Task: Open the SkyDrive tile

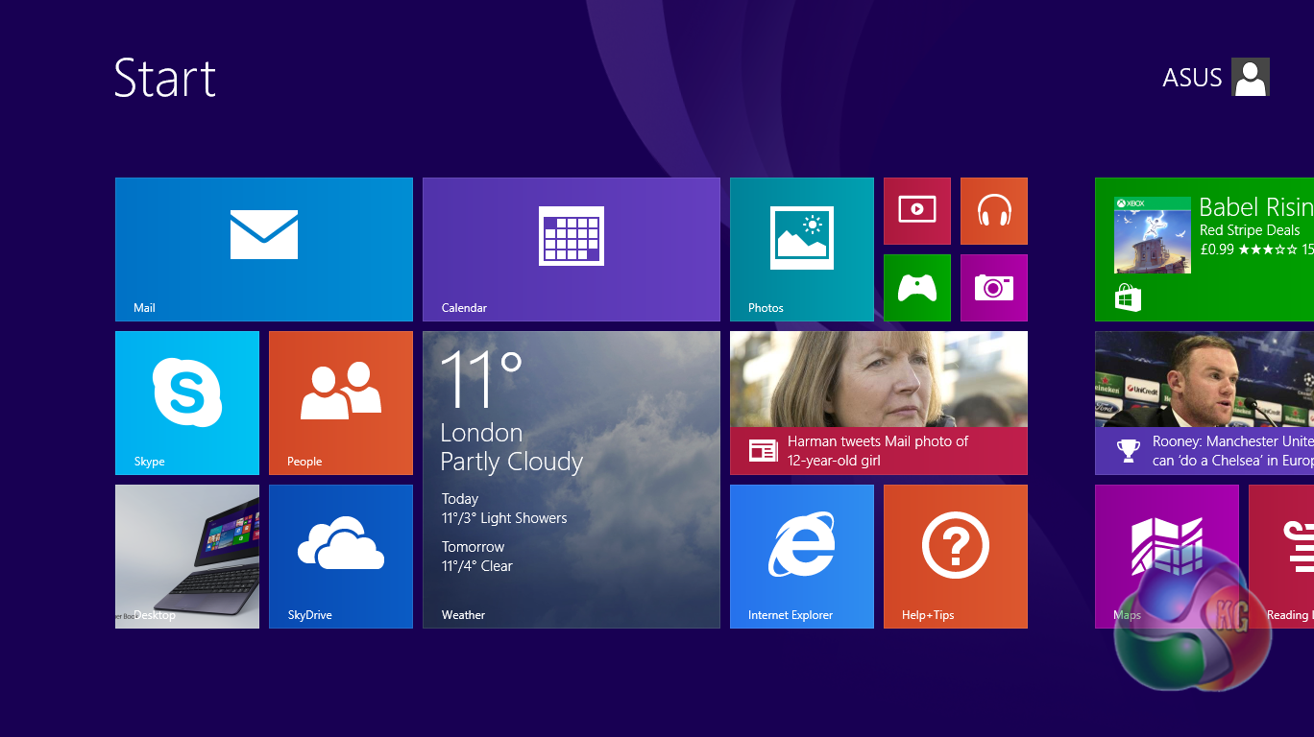Action: coord(341,557)
